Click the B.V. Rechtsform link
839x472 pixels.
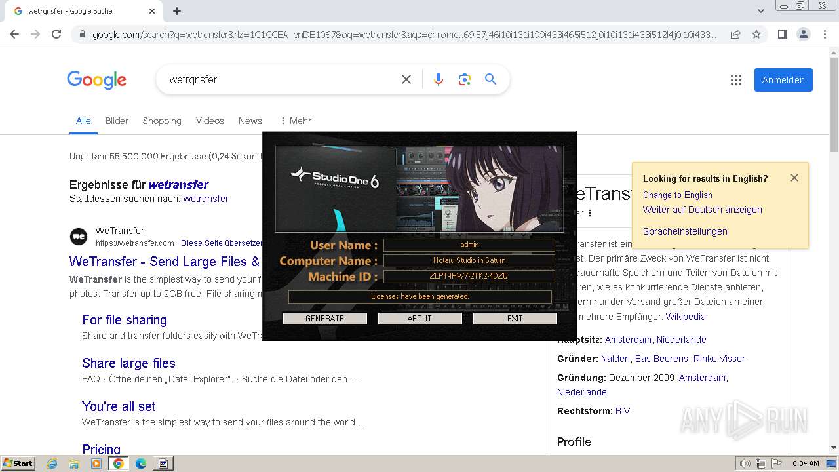[x=623, y=412]
